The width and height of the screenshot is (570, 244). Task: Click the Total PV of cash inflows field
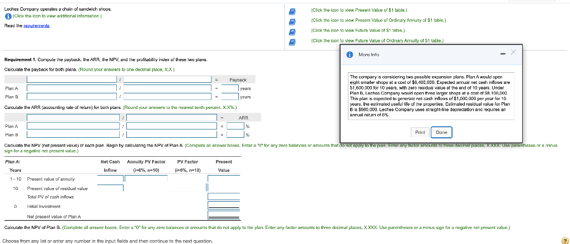(x=224, y=196)
